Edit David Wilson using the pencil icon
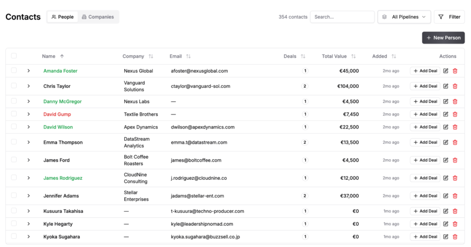 446,127
